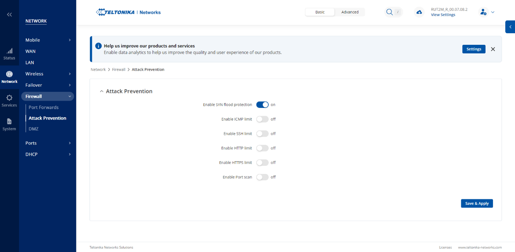Image resolution: width=515 pixels, height=252 pixels.
Task: Turn on the Port scan toggle
Action: click(x=262, y=177)
